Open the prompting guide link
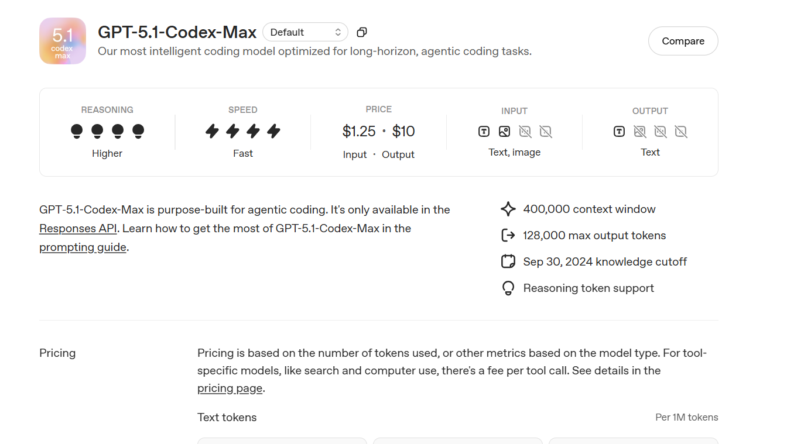Screen dimensions: 787x444 tap(82, 247)
